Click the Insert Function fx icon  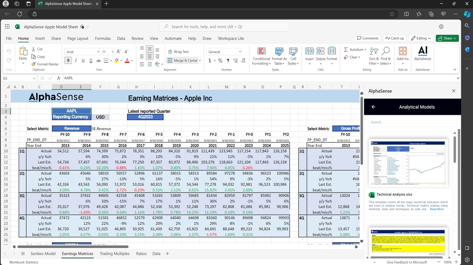(59, 78)
